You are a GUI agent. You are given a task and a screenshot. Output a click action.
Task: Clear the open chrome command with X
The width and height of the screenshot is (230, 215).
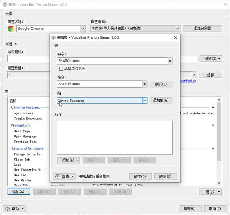145,84
